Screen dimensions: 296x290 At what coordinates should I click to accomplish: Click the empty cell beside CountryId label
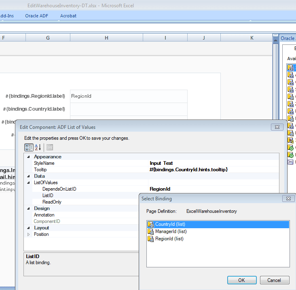pyautogui.click(x=129, y=109)
